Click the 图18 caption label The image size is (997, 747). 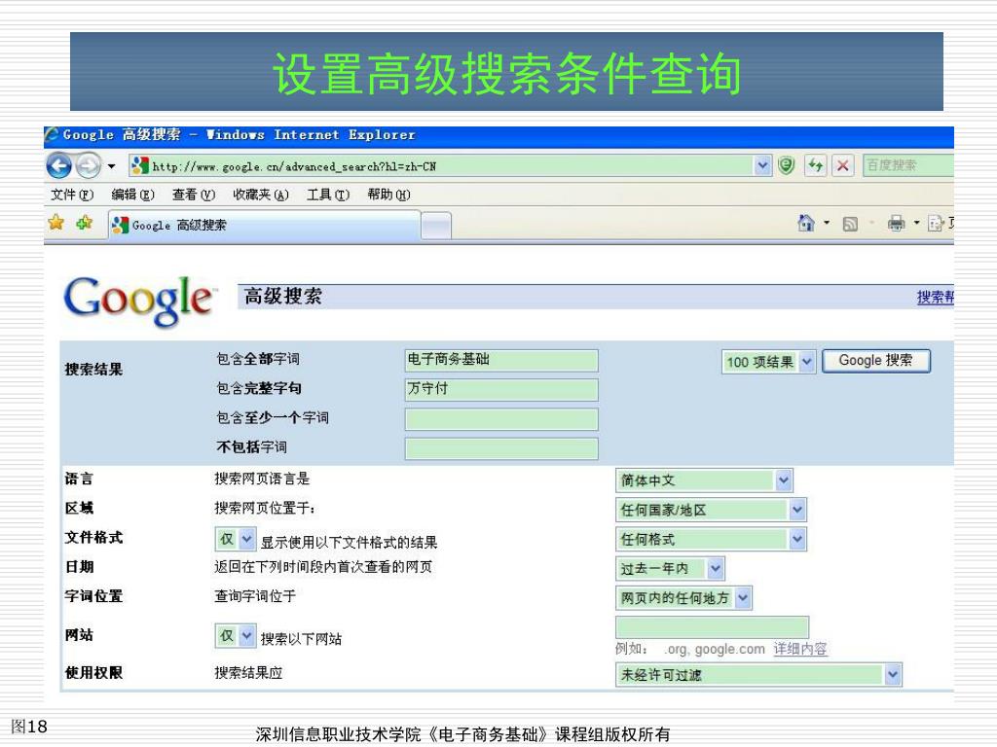29,726
